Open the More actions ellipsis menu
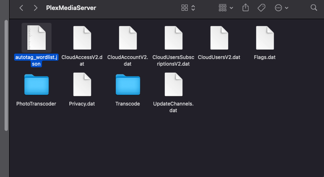Screen dimensions: 324x177 point(278,8)
